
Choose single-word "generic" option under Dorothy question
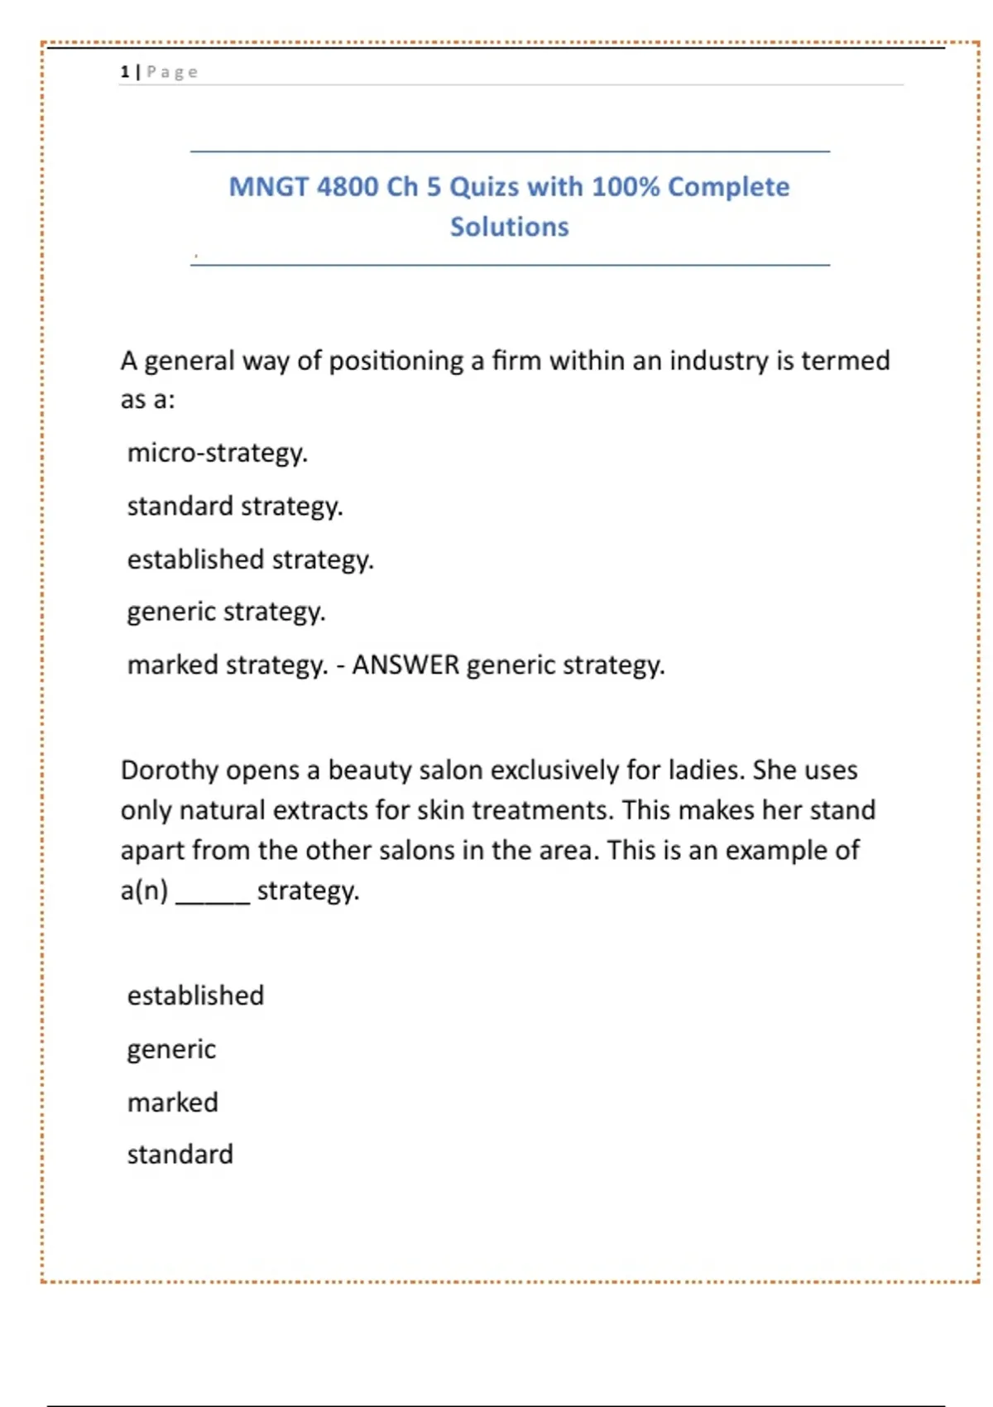coord(171,1049)
